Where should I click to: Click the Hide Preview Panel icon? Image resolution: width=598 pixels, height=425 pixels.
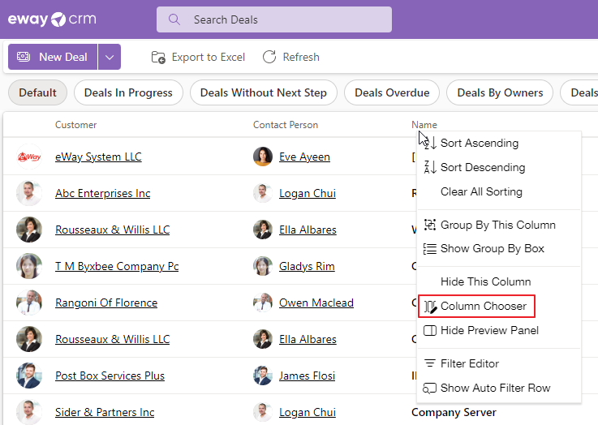click(430, 330)
